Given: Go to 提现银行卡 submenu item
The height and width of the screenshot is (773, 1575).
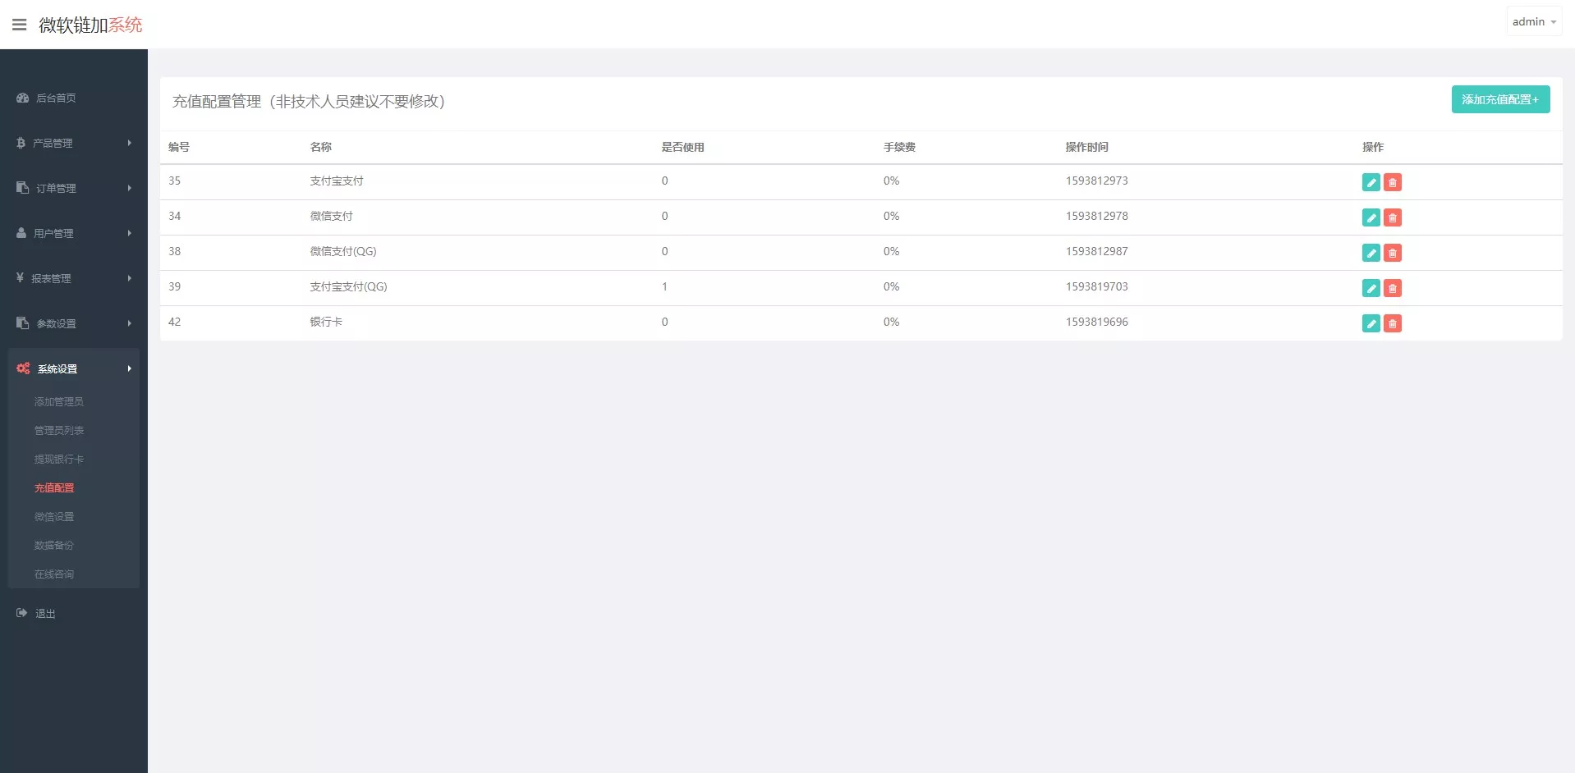Looking at the screenshot, I should click(58, 459).
